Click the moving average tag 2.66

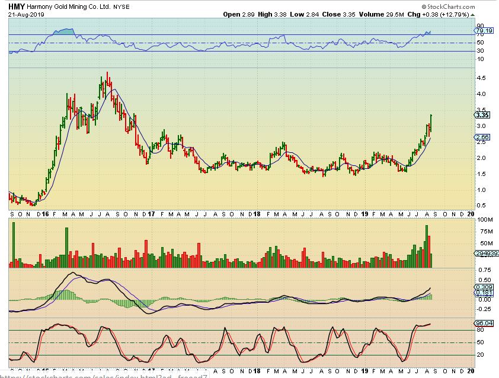coord(482,137)
